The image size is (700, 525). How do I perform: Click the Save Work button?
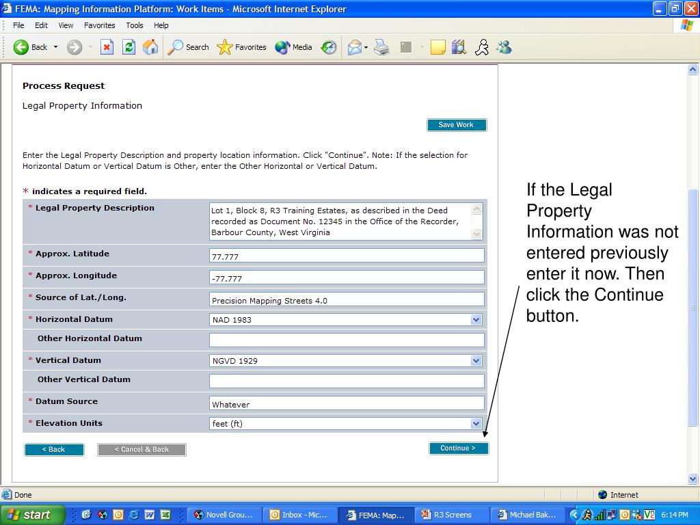(x=456, y=125)
